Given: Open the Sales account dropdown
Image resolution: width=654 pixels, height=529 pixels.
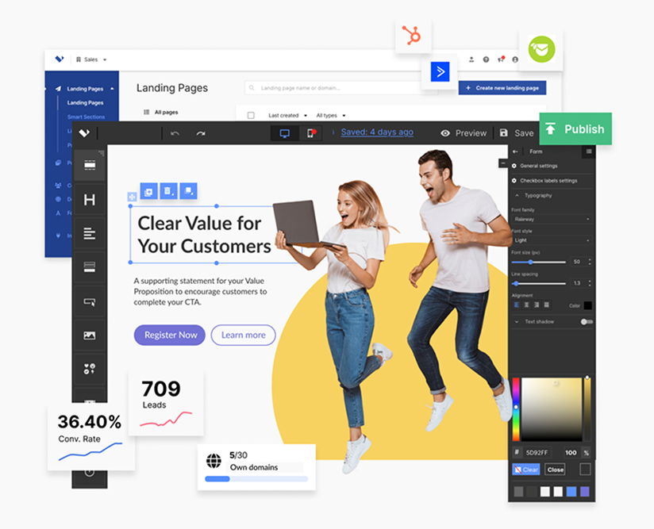Looking at the screenshot, I should pos(91,59).
